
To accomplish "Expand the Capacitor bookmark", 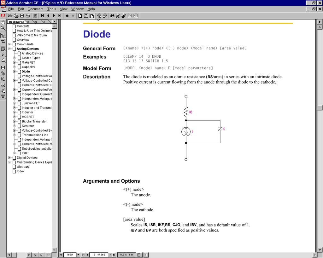I will [14, 67].
